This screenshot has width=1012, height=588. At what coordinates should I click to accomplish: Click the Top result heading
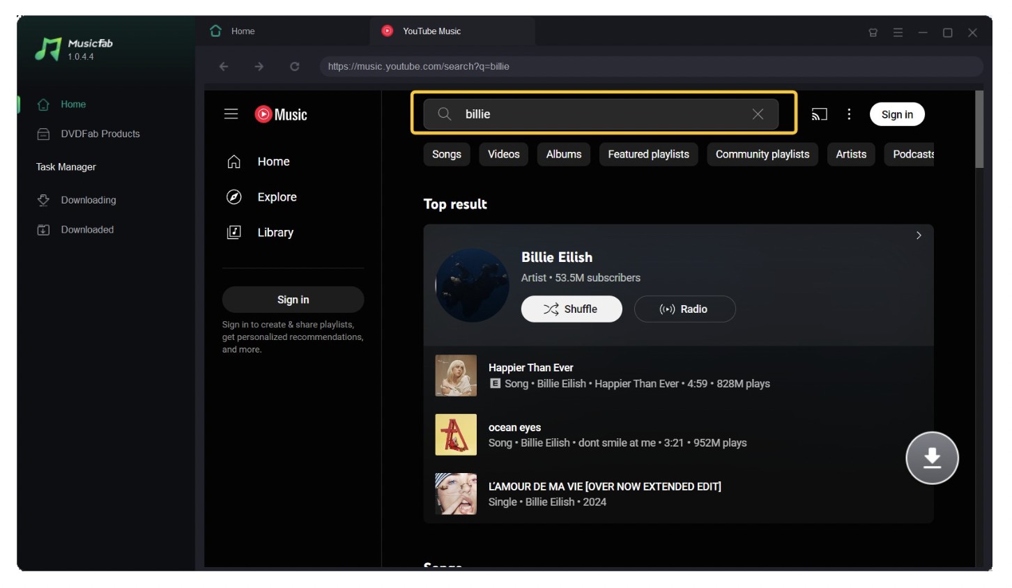coord(455,204)
